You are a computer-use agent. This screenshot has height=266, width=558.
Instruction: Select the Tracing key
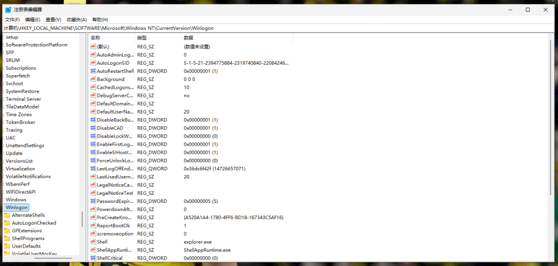coord(14,130)
